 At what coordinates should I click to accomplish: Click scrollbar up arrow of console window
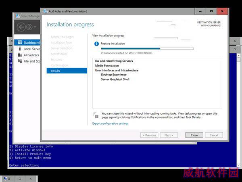(238, 56)
